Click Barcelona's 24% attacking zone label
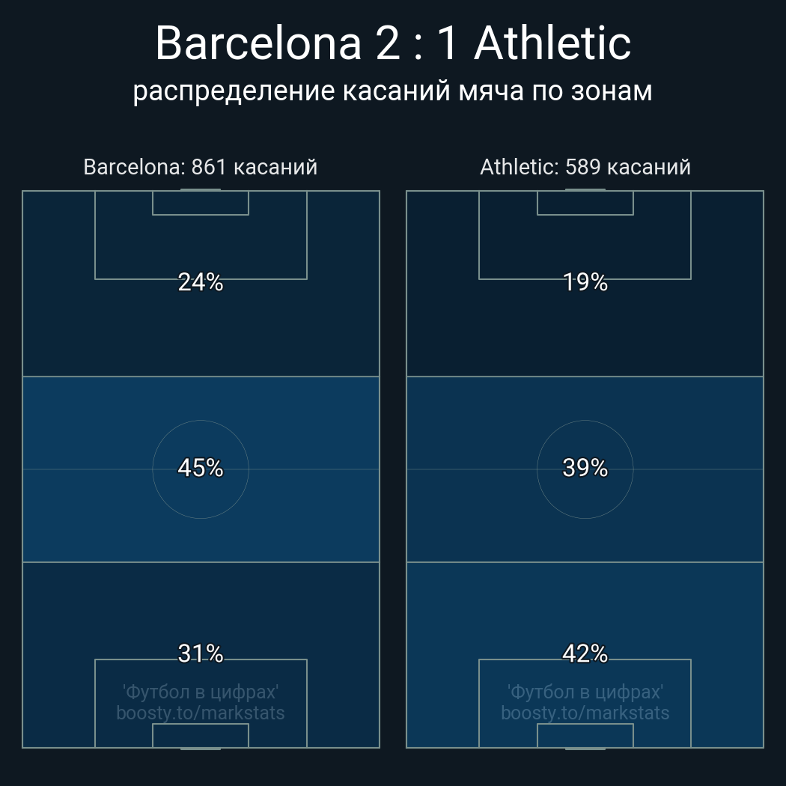Image resolution: width=786 pixels, height=786 pixels. pos(201,282)
